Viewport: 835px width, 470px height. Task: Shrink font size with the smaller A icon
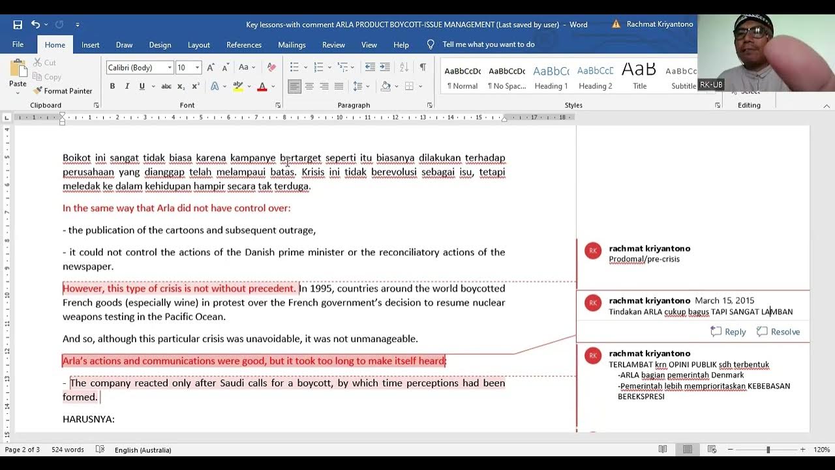[224, 67]
